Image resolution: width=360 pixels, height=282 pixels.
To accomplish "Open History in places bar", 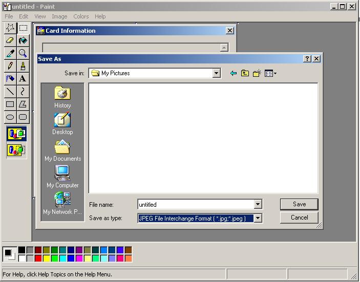I will click(x=62, y=97).
